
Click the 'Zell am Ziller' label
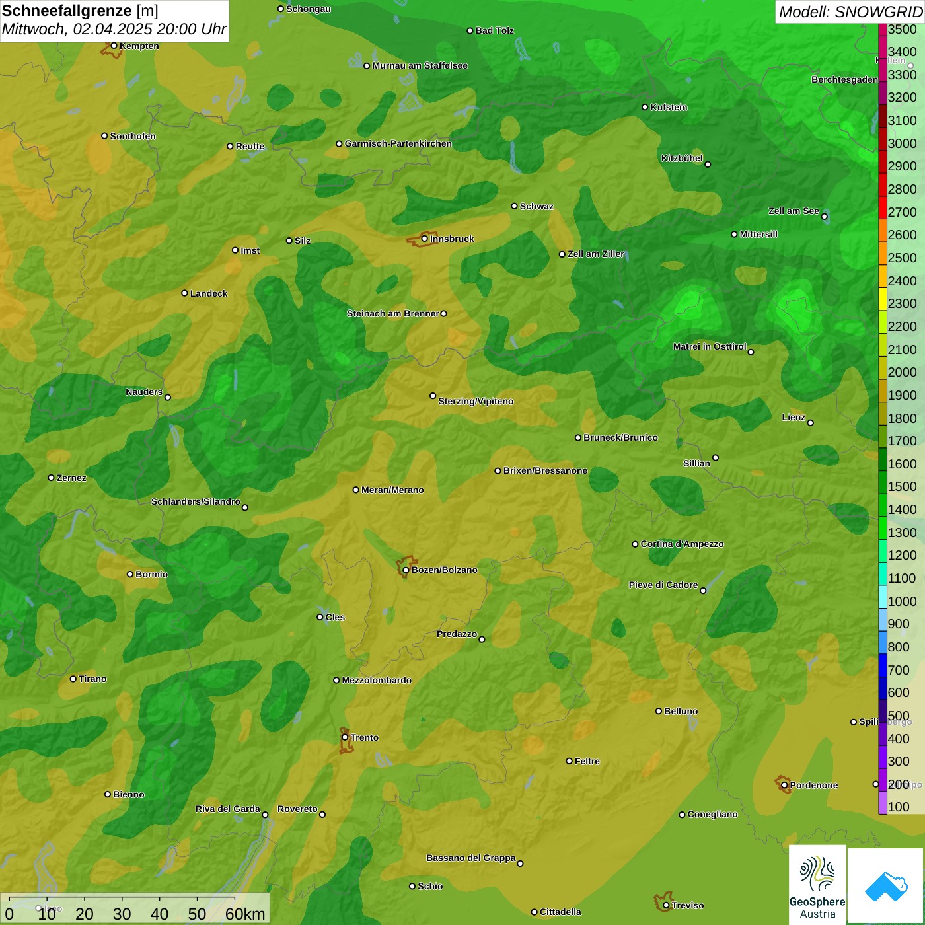(596, 254)
